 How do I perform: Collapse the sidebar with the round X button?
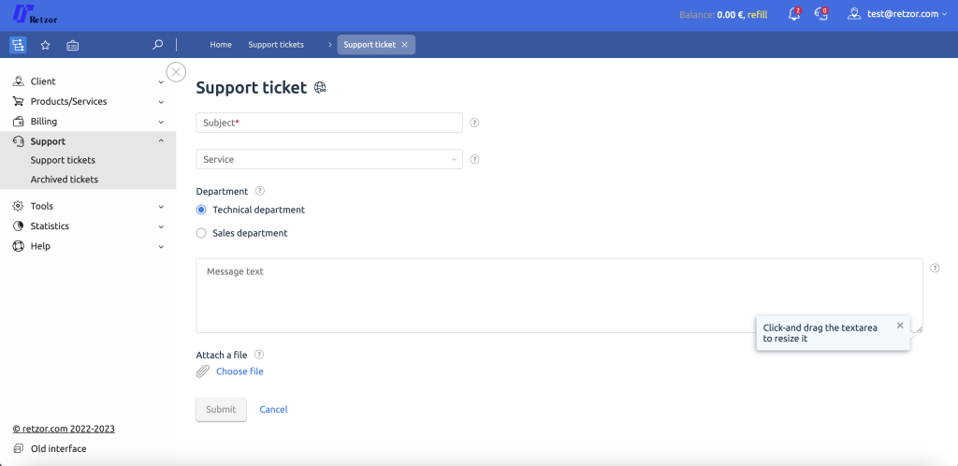coord(176,72)
